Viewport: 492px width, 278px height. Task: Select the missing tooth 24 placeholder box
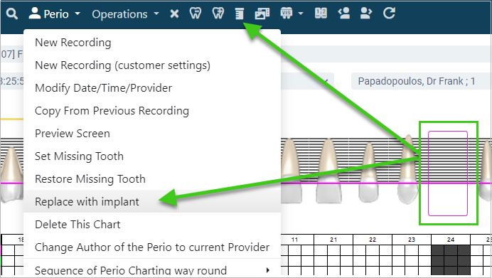448,173
